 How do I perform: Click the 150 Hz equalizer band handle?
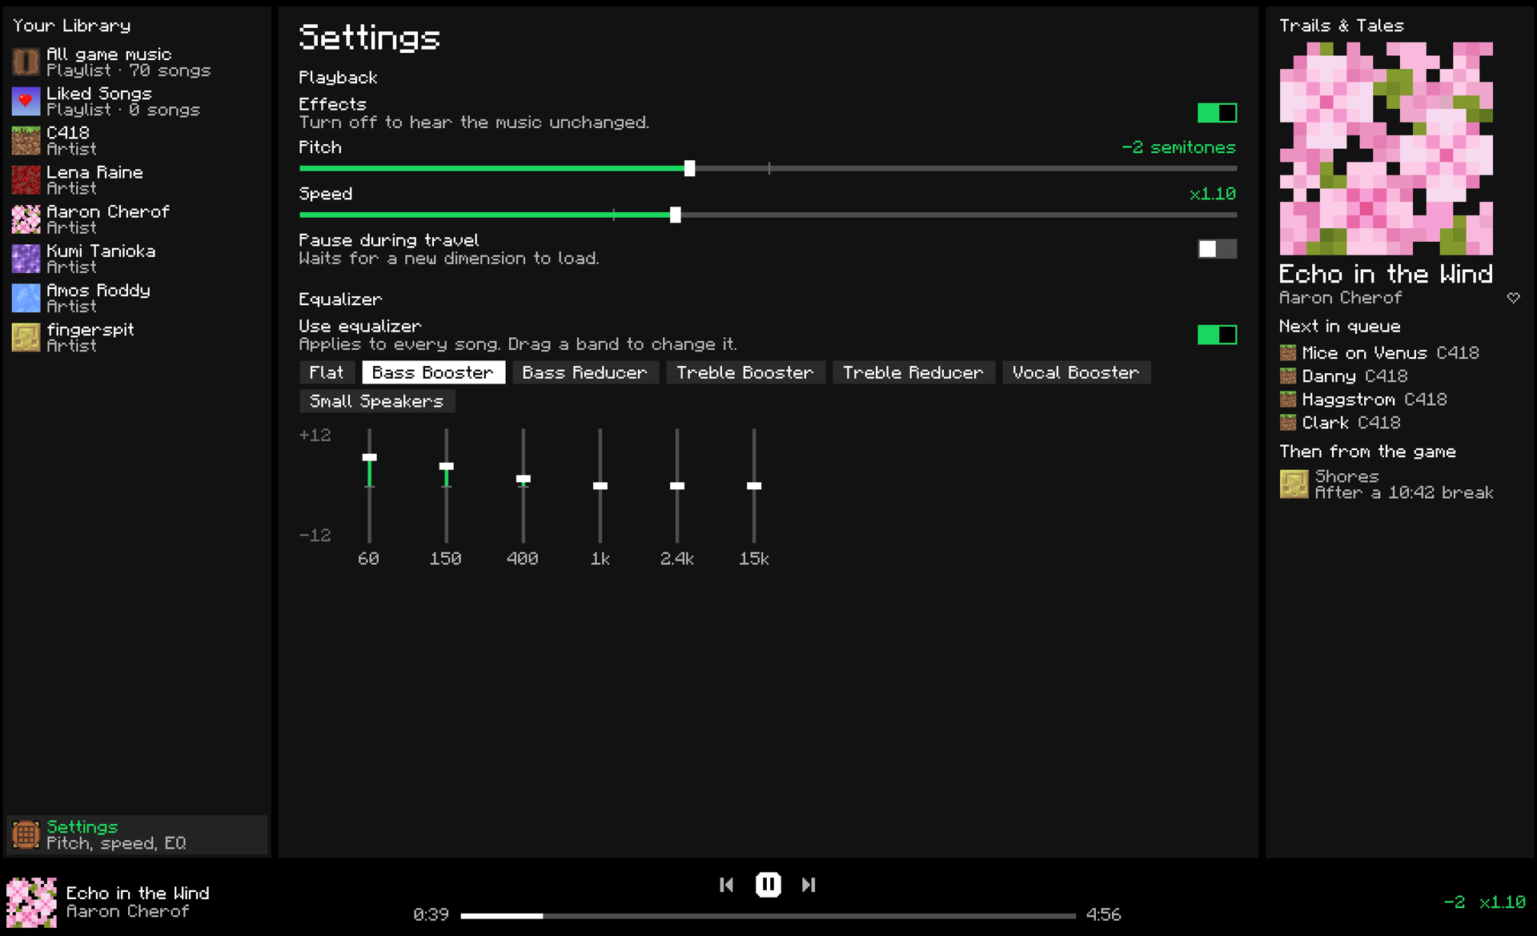click(446, 466)
